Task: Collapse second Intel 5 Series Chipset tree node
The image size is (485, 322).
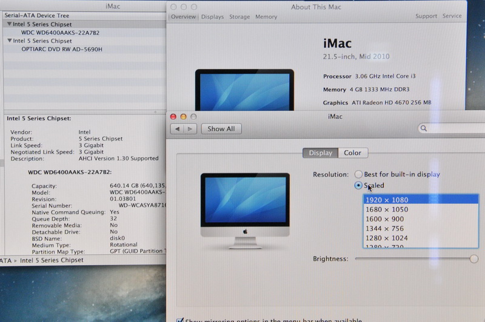Action: tap(10, 41)
